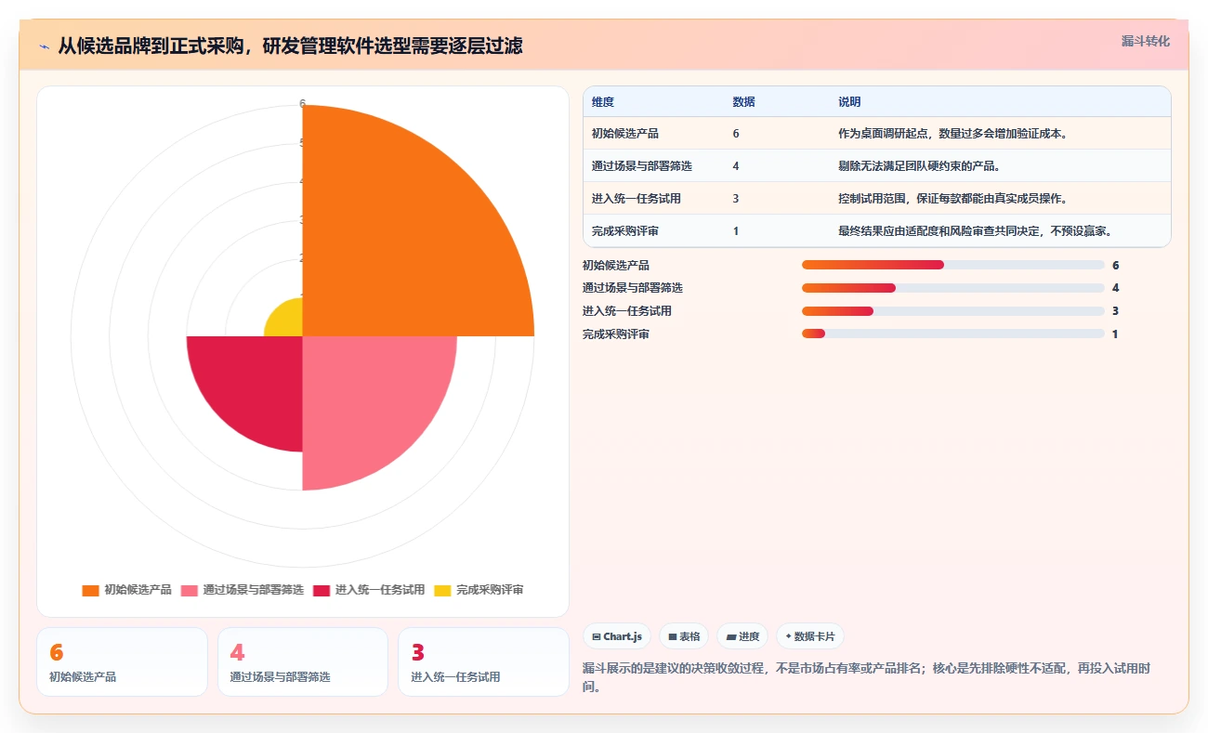Click the pink legend swatch for 通过场景与部署筛选
This screenshot has height=733, width=1208.
[189, 590]
